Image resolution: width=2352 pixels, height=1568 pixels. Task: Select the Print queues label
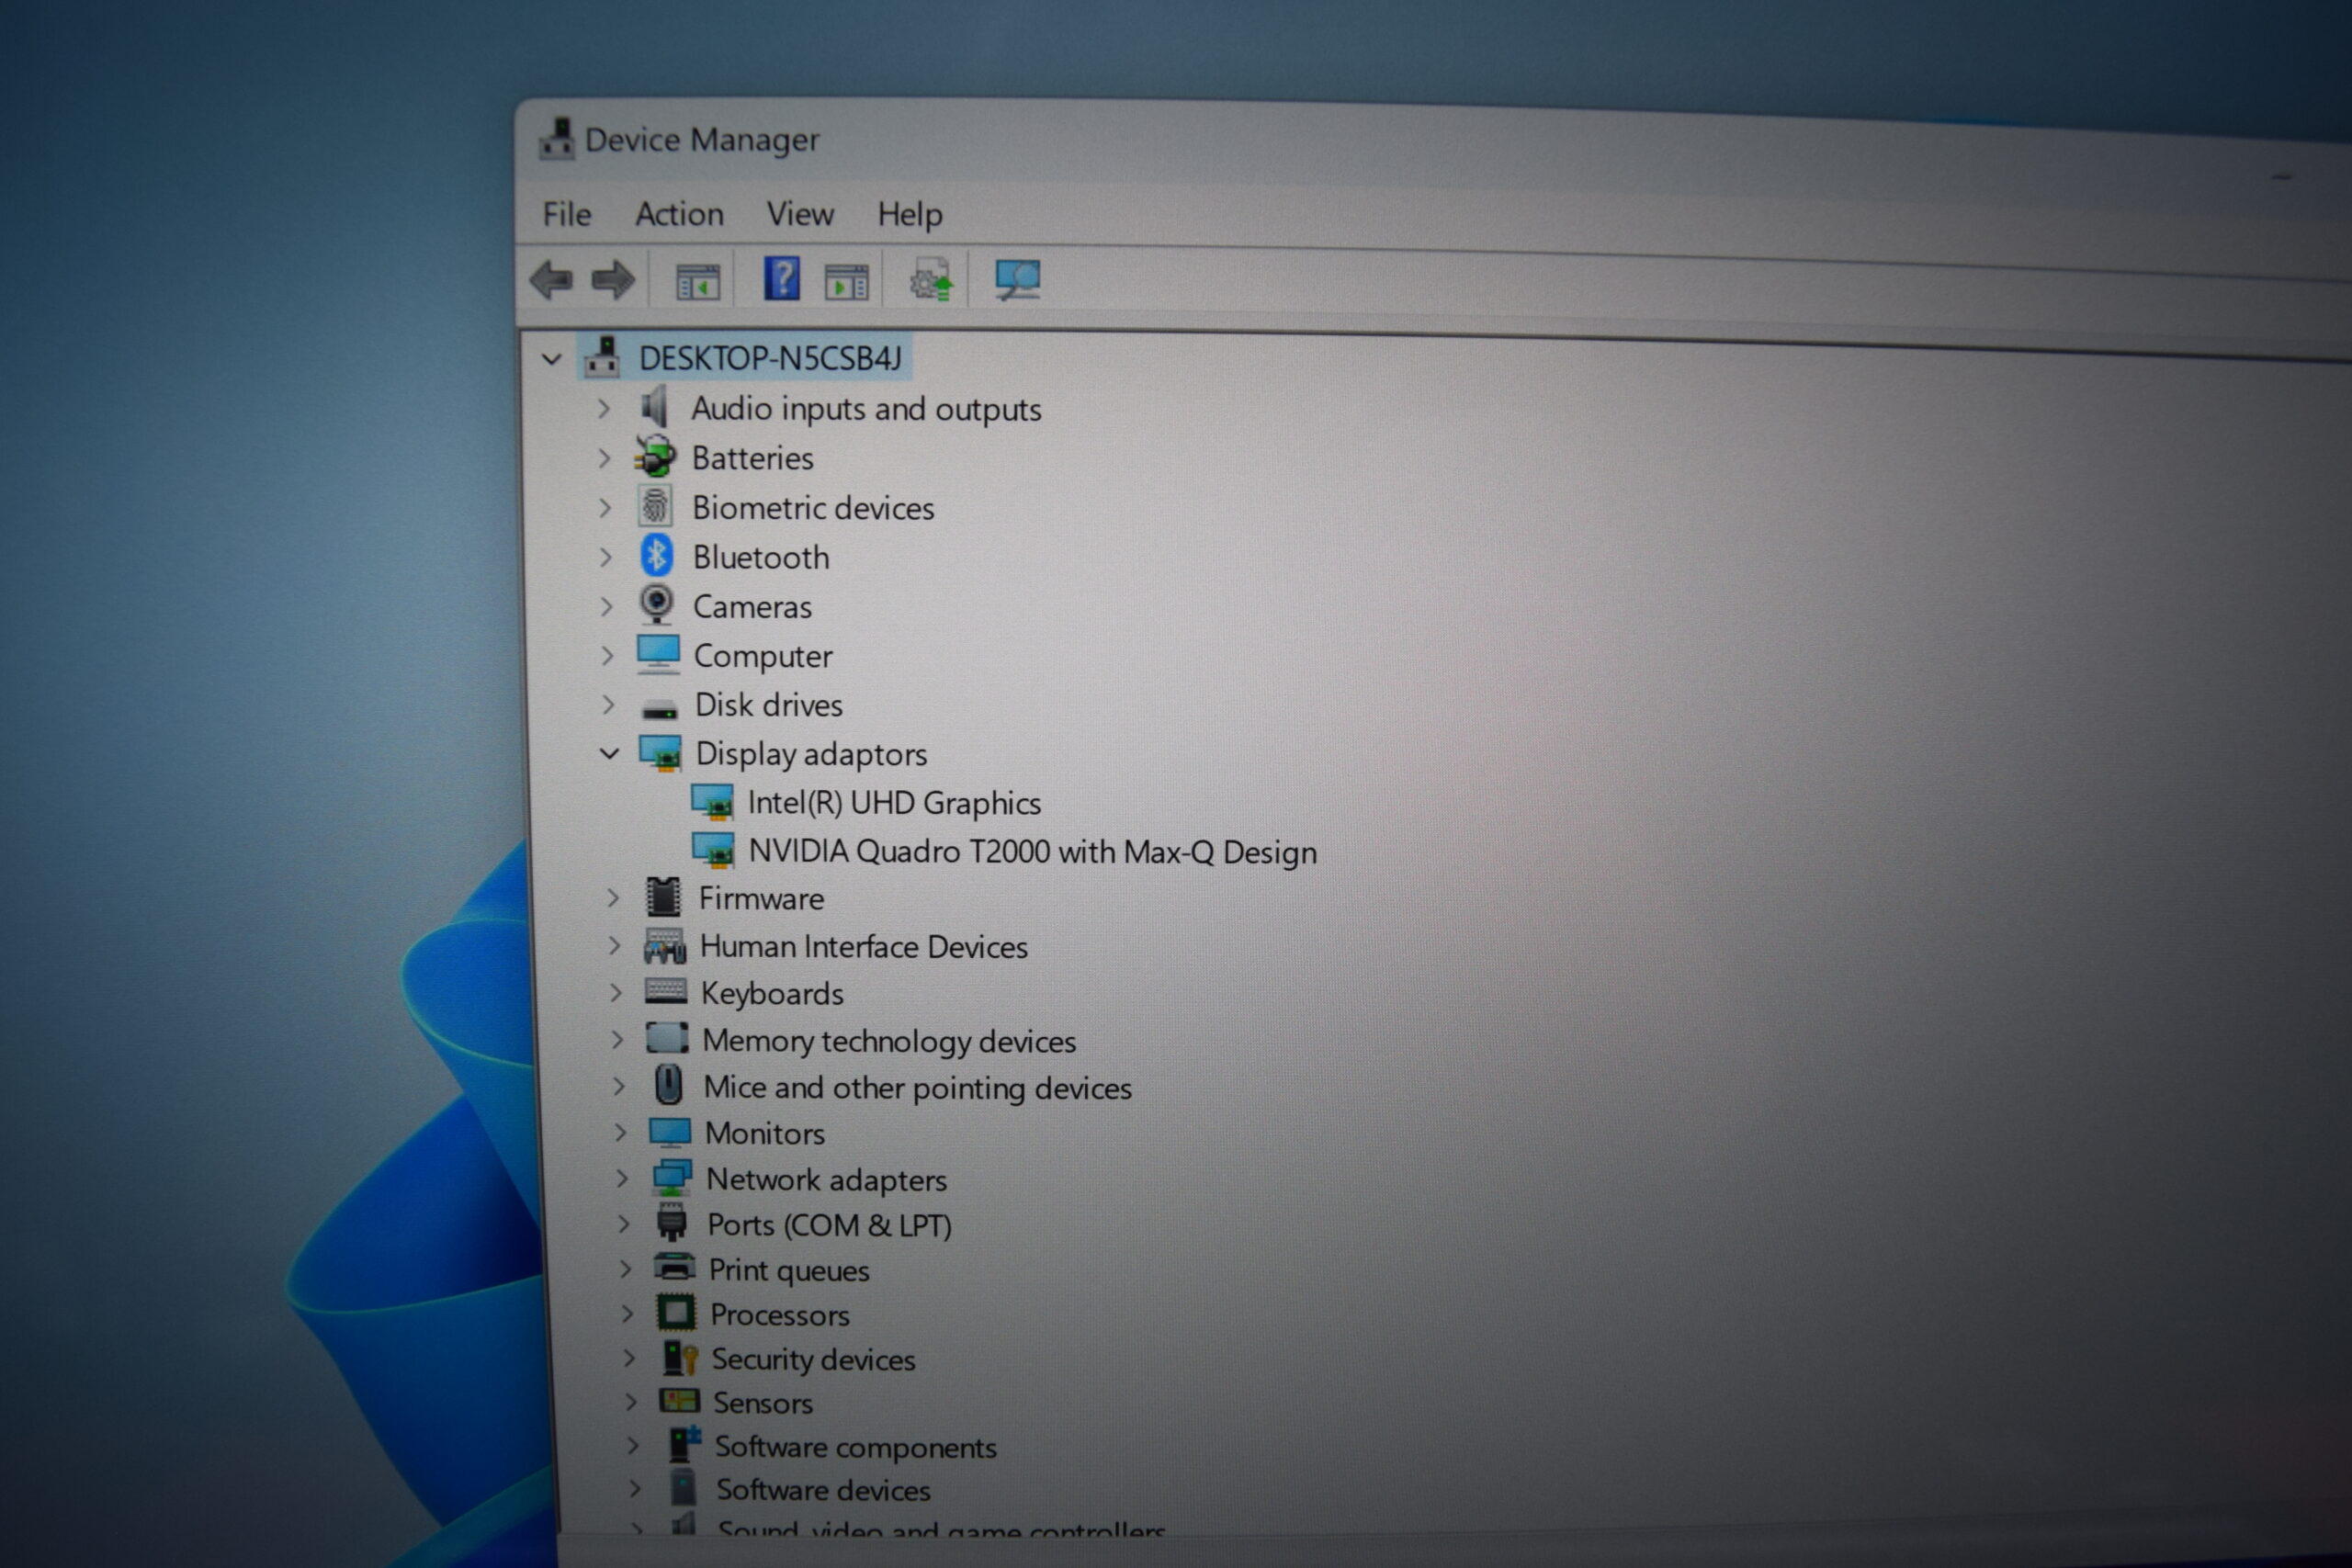tap(789, 1271)
